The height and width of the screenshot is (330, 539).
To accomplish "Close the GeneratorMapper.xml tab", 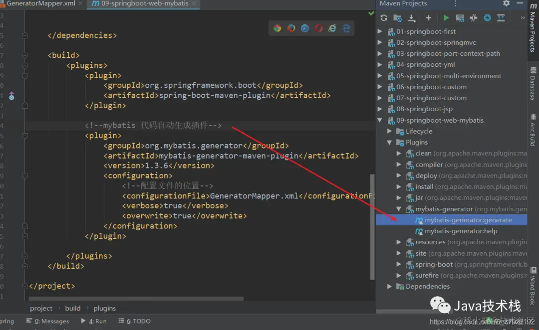I will pyautogui.click(x=80, y=3).
